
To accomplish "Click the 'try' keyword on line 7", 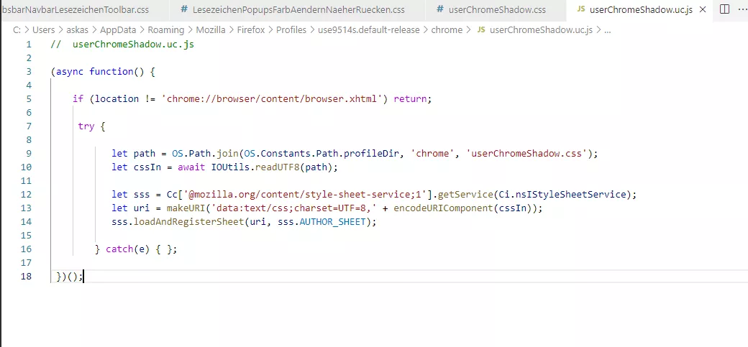I will (x=86, y=126).
